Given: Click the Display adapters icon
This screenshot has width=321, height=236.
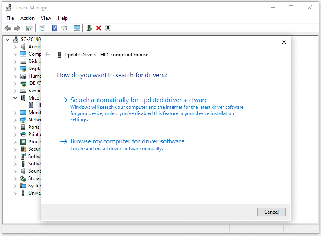Looking at the screenshot, I should (23, 69).
